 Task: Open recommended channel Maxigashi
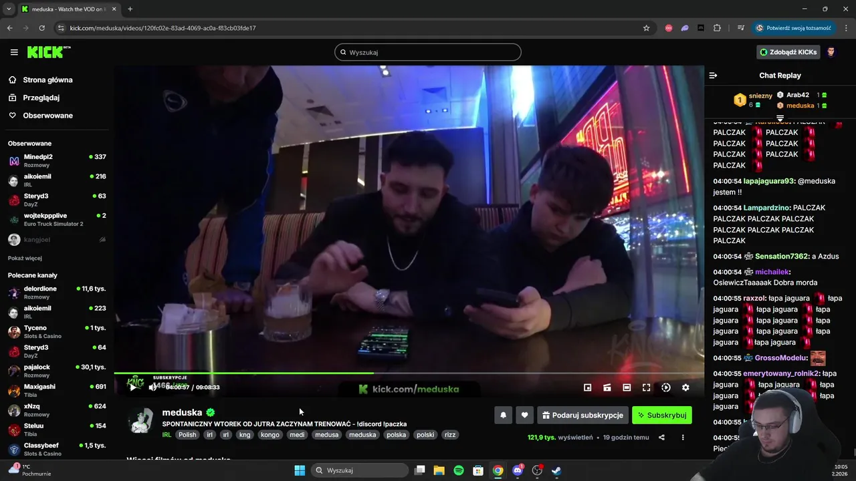(x=58, y=390)
